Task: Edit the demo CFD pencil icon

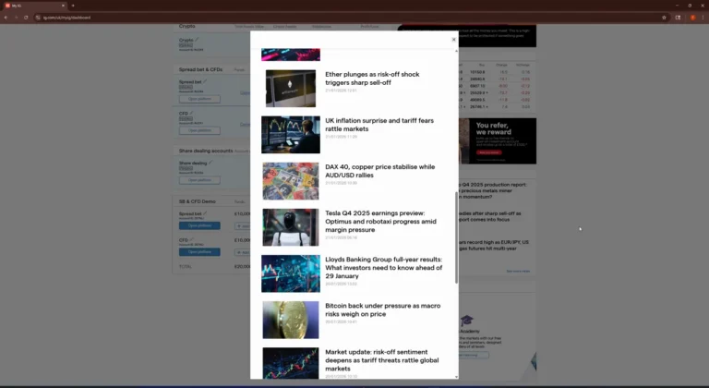Action: pos(191,239)
